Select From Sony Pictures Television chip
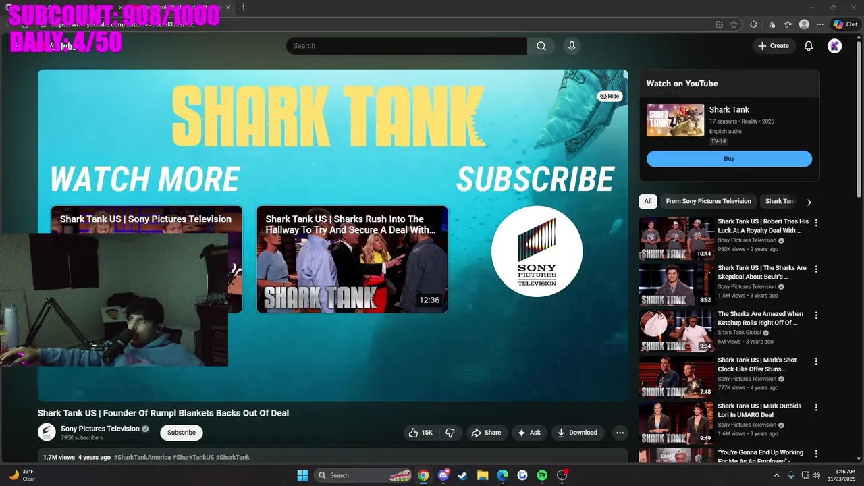 click(708, 201)
